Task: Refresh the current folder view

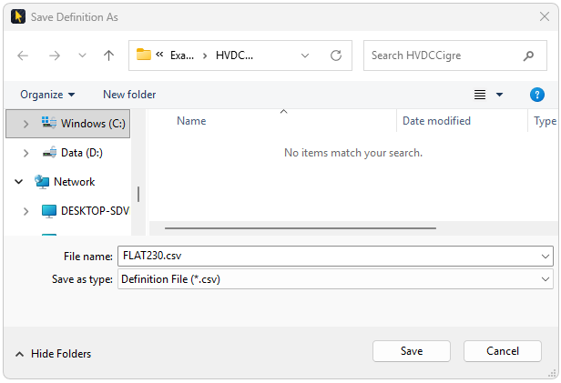Action: pos(335,55)
